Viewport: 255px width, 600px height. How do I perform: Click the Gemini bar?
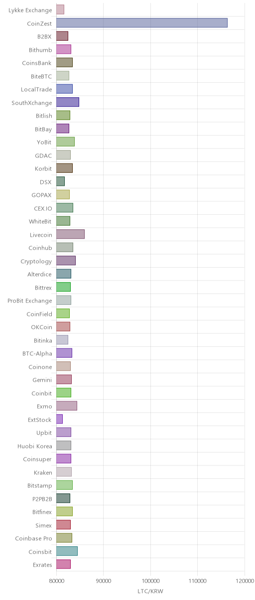tap(64, 380)
